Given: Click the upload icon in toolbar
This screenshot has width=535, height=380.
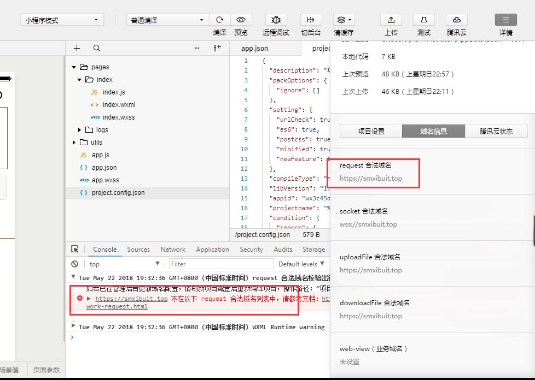Looking at the screenshot, I should [391, 20].
